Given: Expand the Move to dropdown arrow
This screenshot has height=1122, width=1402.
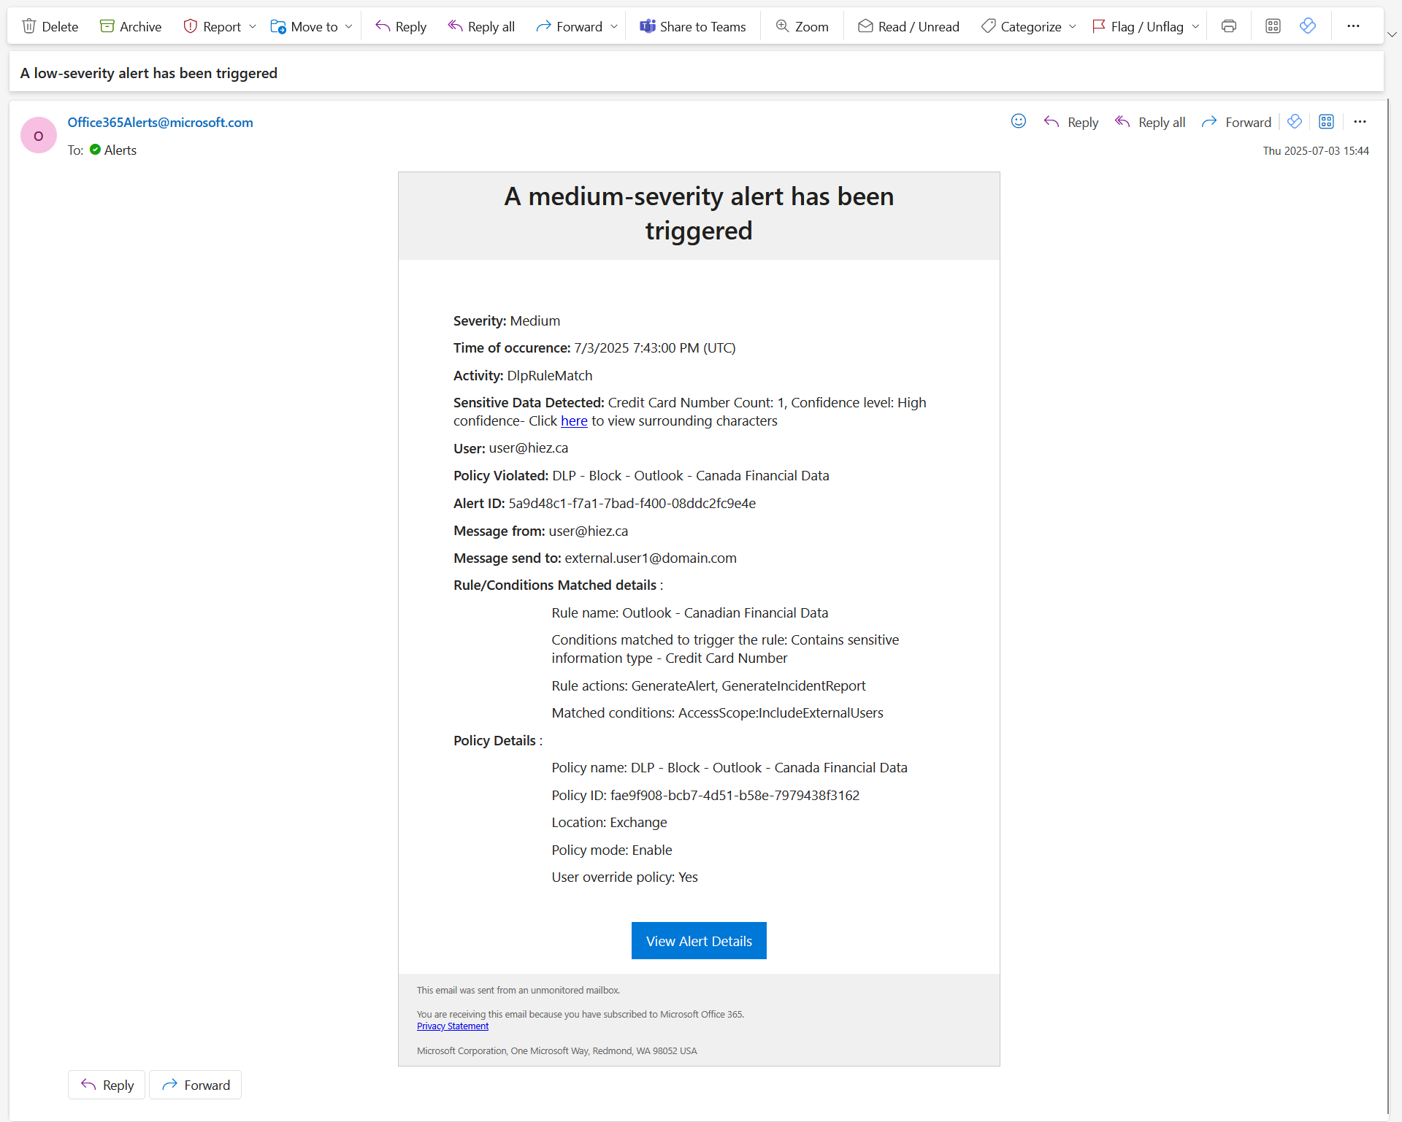Looking at the screenshot, I should point(349,26).
